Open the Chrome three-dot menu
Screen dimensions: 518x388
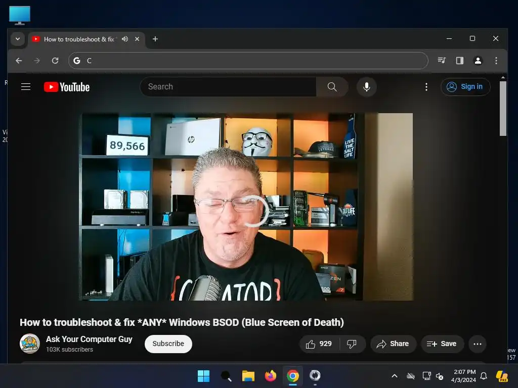click(496, 61)
